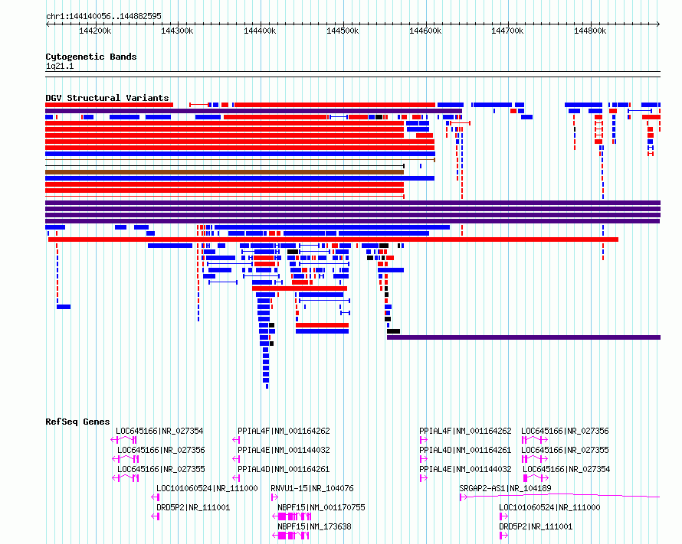Click the NBPF15|NM_173638 exon glyph
Image resolution: width=682 pixels, height=544 pixels.
[290, 536]
